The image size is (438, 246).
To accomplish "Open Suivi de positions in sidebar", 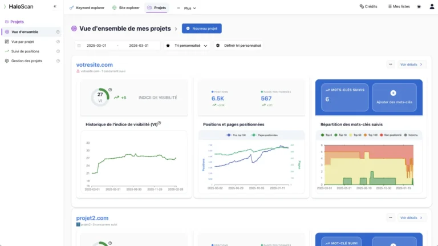I will pyautogui.click(x=25, y=51).
